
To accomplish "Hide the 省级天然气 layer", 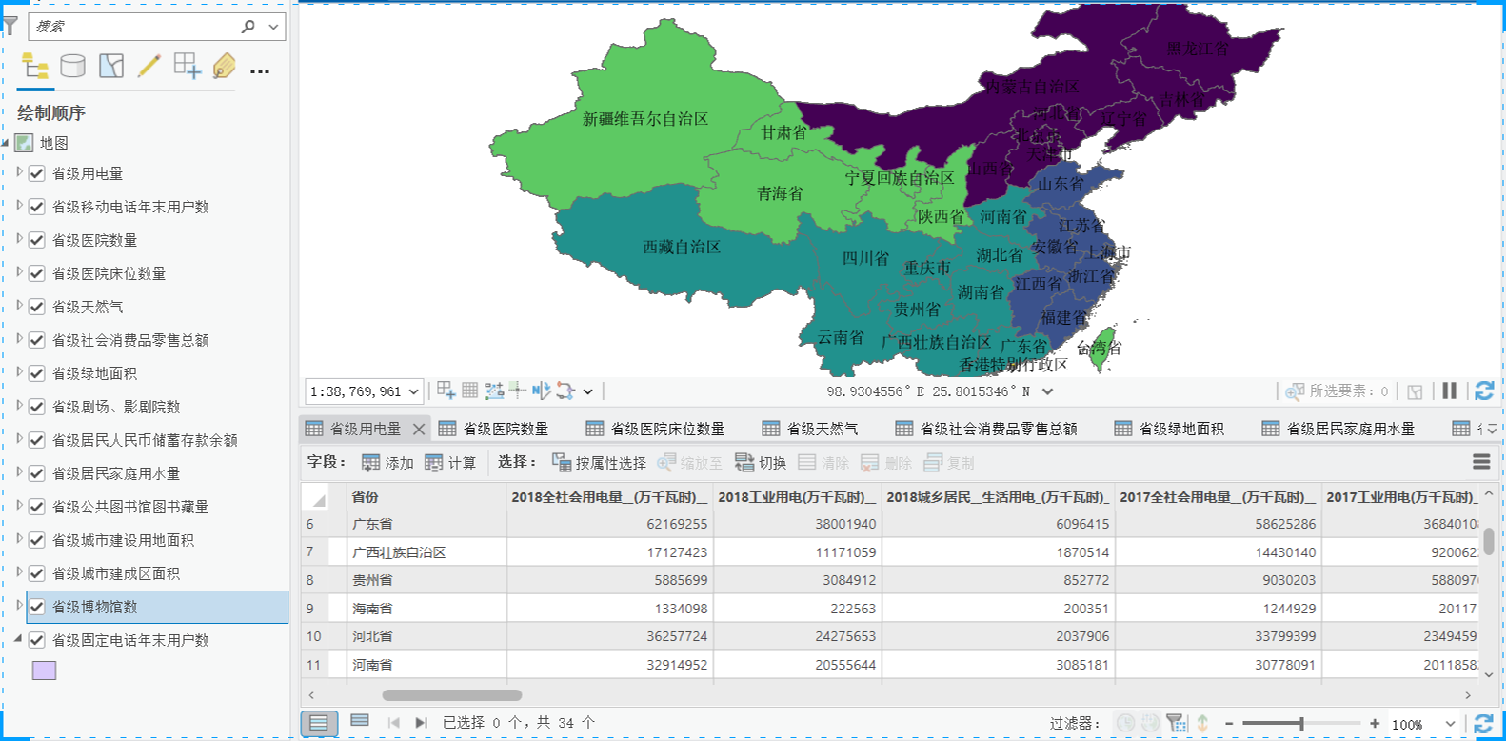I will pyautogui.click(x=37, y=307).
